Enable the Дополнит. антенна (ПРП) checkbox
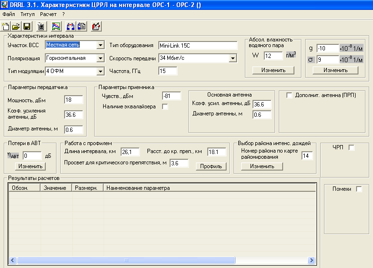 point(289,95)
